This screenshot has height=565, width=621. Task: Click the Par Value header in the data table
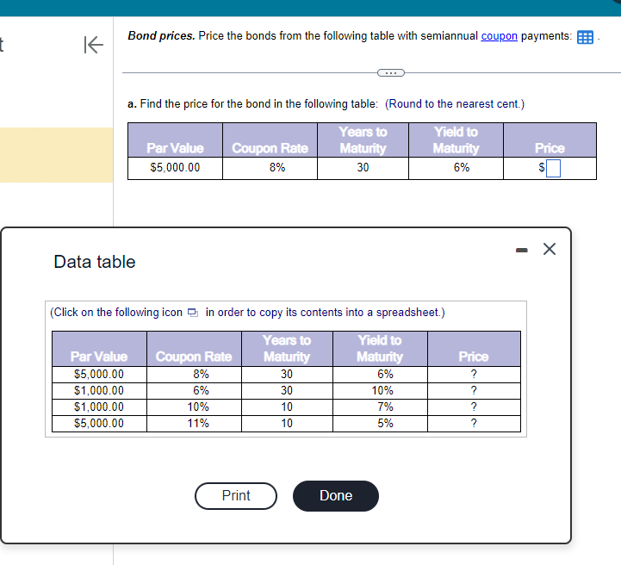coord(99,357)
